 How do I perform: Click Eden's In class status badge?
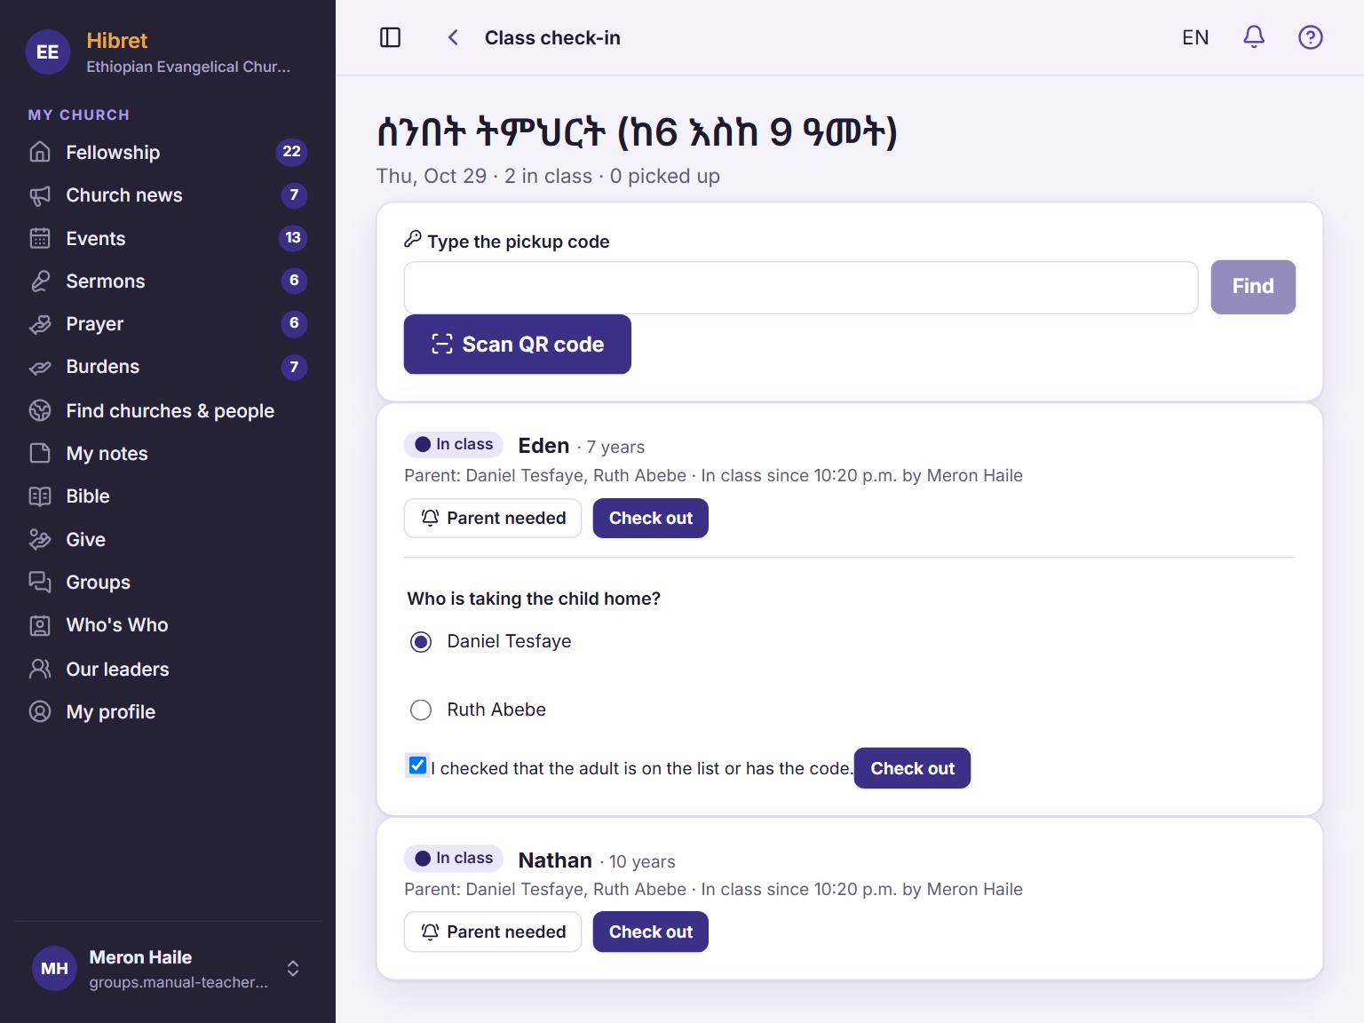(454, 444)
